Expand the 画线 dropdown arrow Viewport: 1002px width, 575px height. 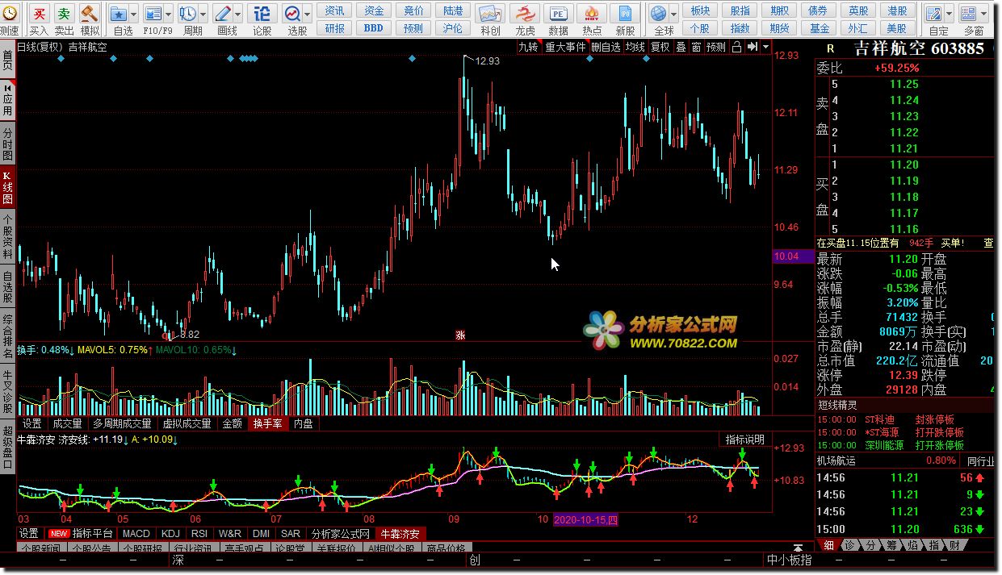click(x=238, y=14)
